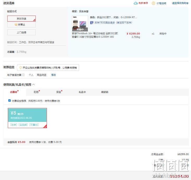Select the 领货码 tab
Image resolution: width=191 pixels, height=180 pixels.
coord(105,92)
